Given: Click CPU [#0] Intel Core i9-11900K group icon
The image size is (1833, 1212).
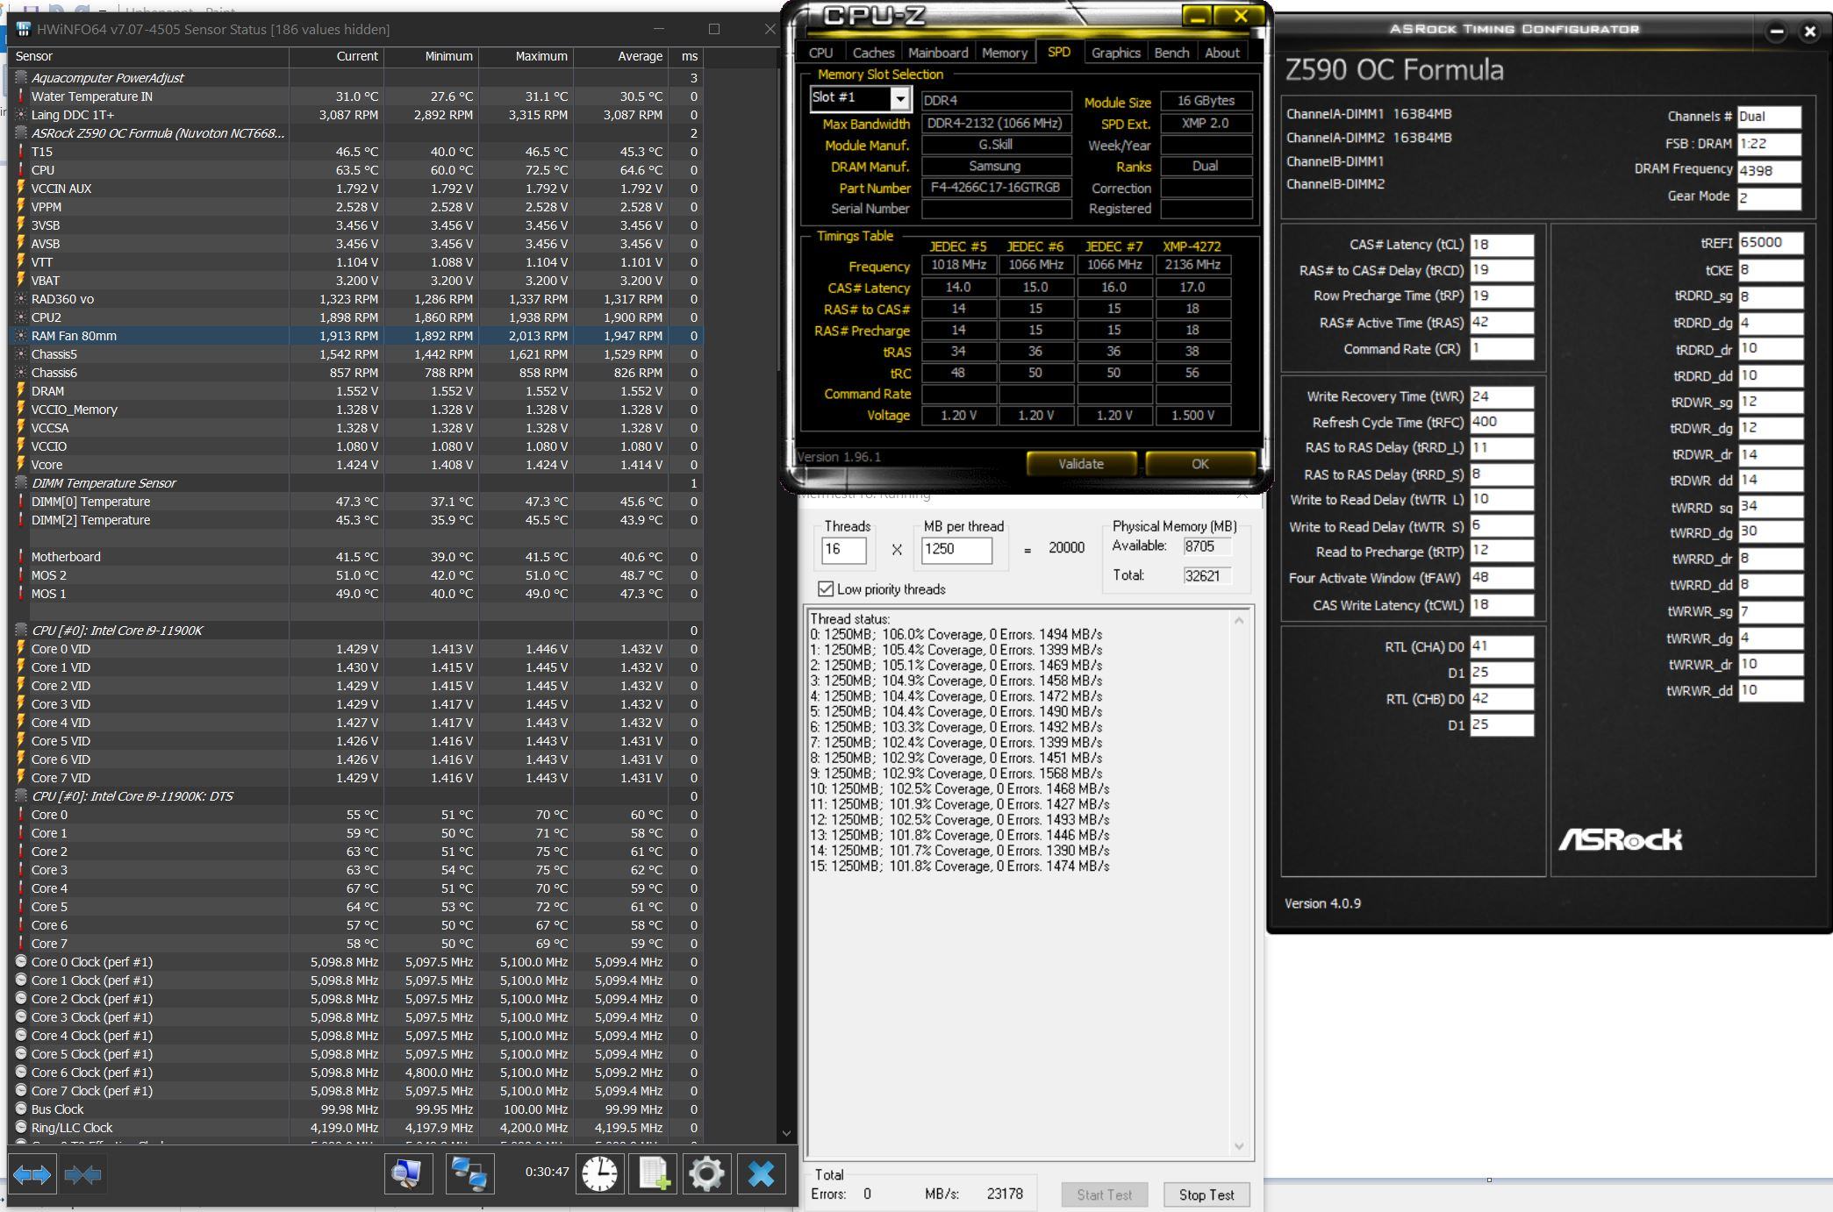Looking at the screenshot, I should click(21, 631).
